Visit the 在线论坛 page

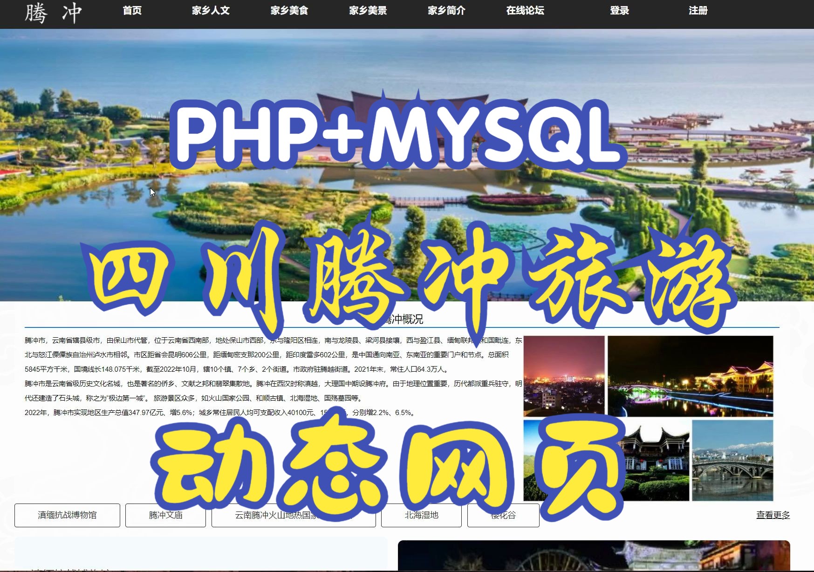(525, 10)
